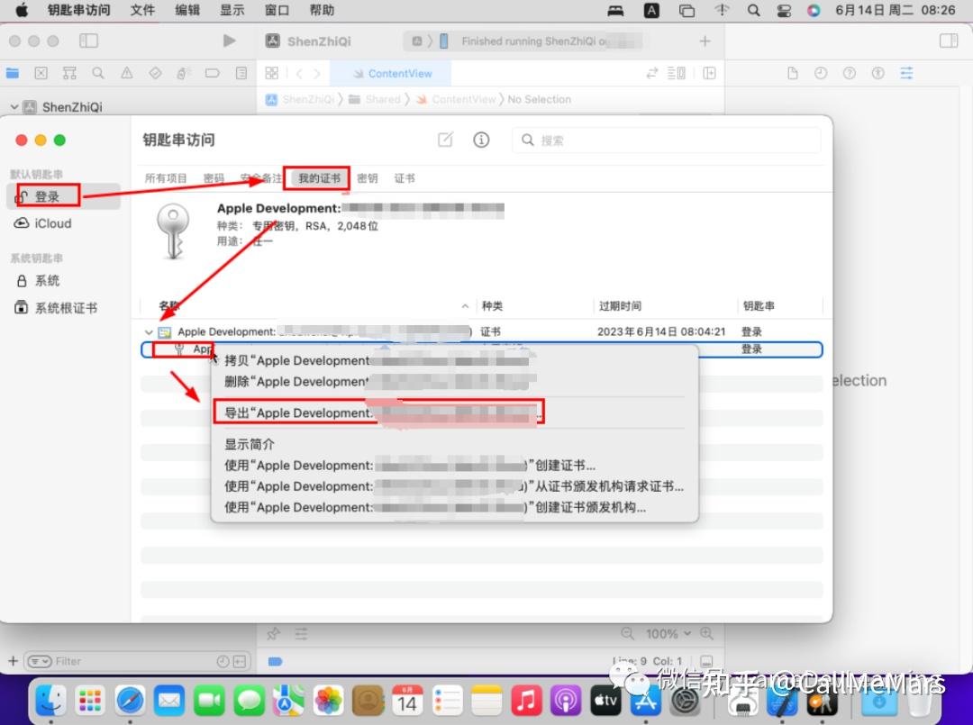This screenshot has height=725, width=973.
Task: Select the 系统根证书 keychain in the sidebar
Action: [x=57, y=308]
